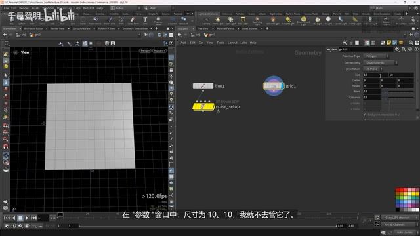Click the obj path segment in scene view
The height and width of the screenshot is (236, 420).
pos(21,35)
